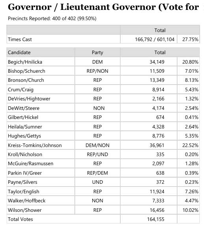The width and height of the screenshot is (204, 232).
Task: Click the 27.75% turnout percentage
Action: pyautogui.click(x=190, y=40)
